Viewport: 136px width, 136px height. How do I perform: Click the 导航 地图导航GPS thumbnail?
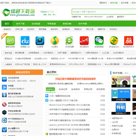[121, 109]
